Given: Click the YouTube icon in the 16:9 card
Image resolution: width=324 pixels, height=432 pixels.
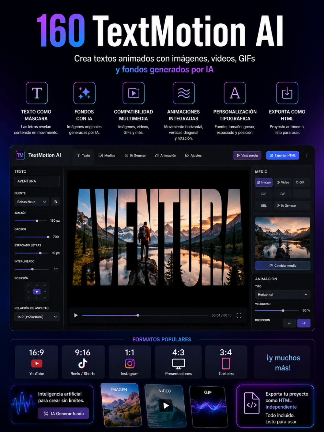Looking at the screenshot, I should point(37,364).
